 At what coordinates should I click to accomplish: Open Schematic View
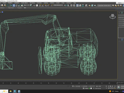click(x=83, y=5)
